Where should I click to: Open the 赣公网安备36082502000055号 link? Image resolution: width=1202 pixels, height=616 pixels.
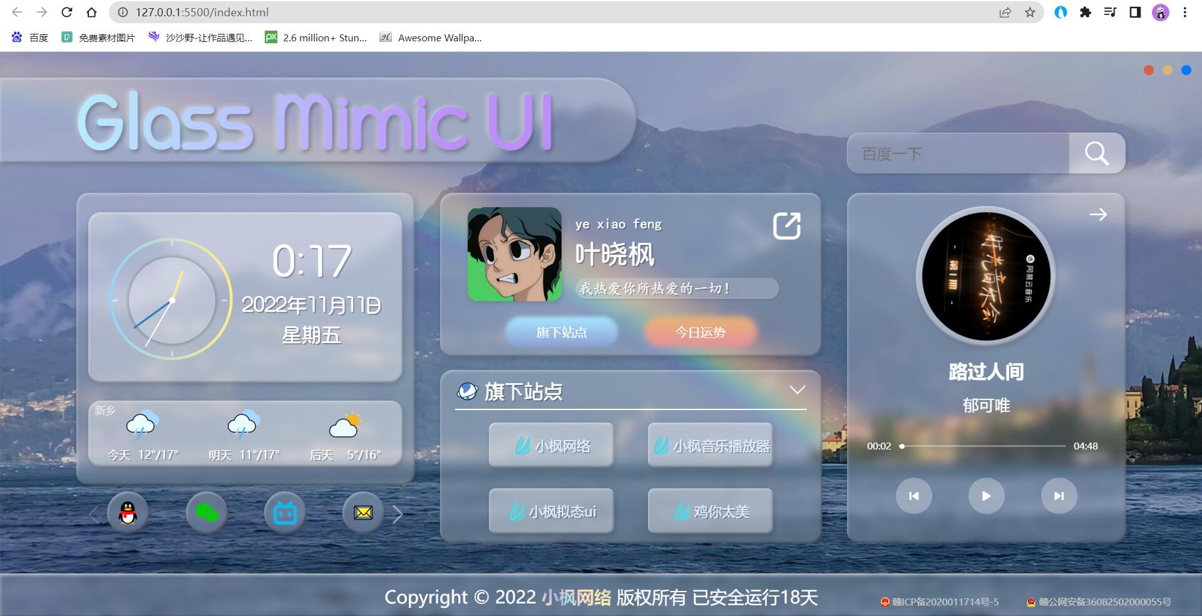1099,602
